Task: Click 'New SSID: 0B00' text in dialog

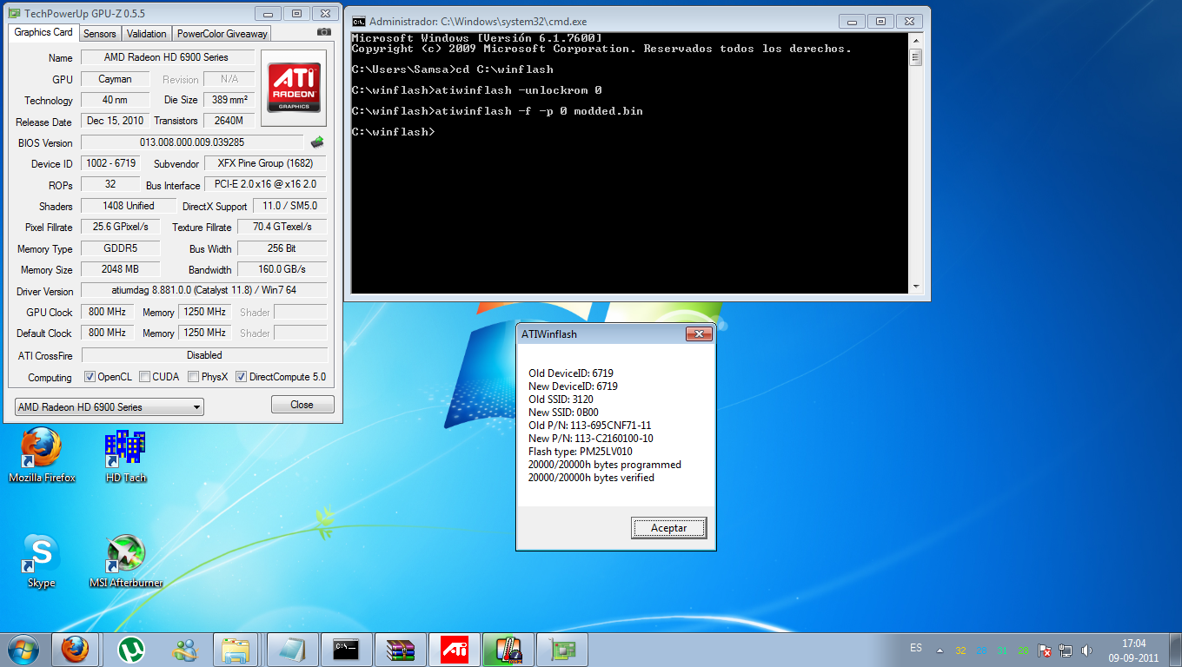Action: tap(563, 413)
